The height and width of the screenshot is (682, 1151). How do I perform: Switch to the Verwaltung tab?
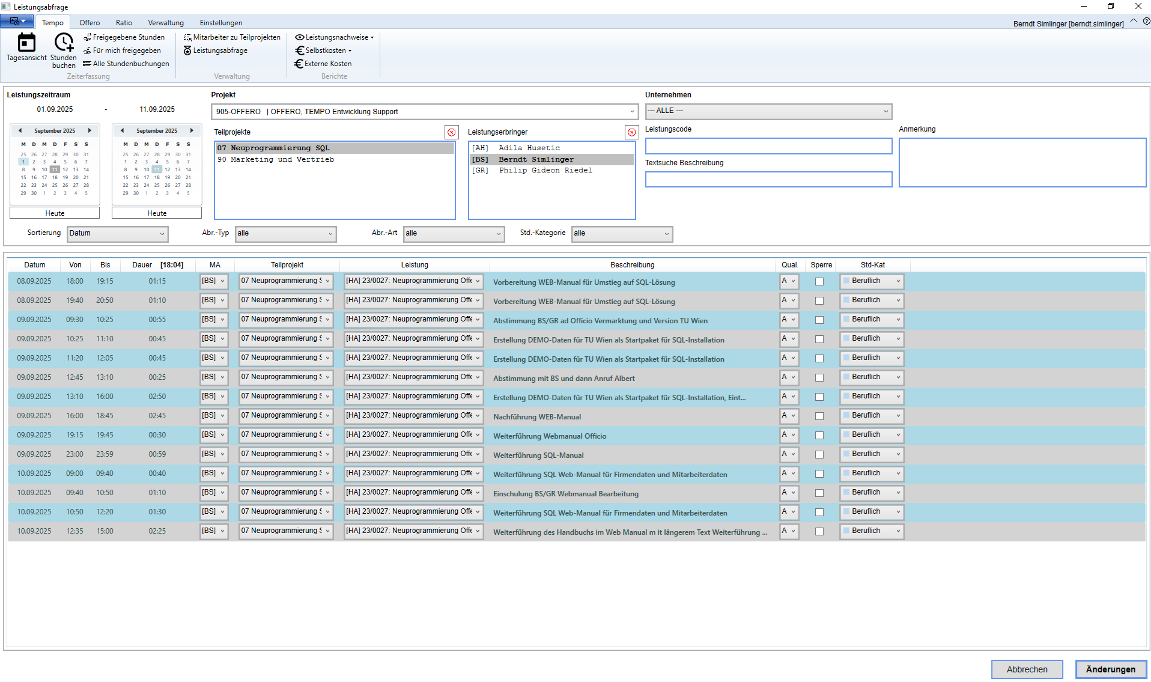(166, 23)
